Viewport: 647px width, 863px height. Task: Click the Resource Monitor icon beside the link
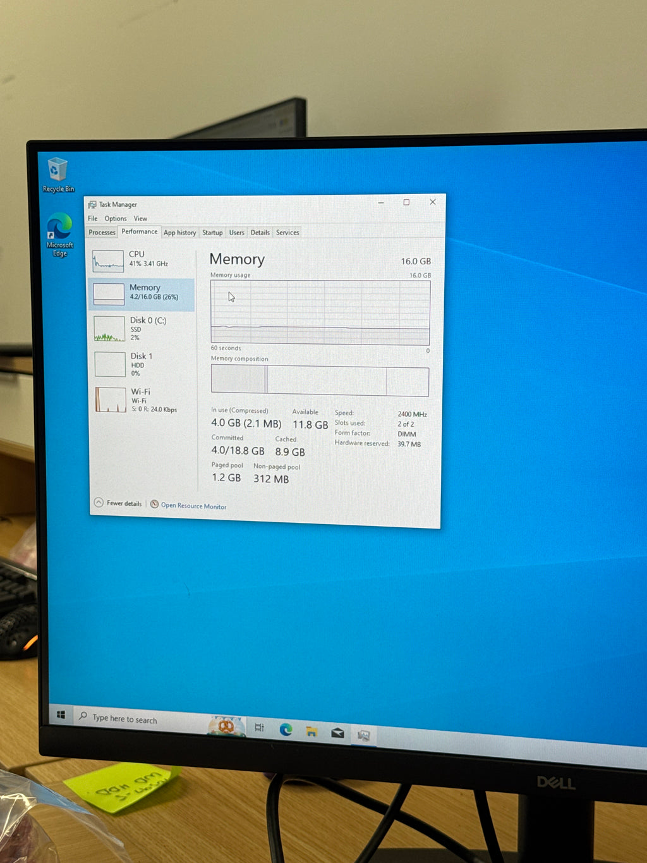(x=154, y=505)
